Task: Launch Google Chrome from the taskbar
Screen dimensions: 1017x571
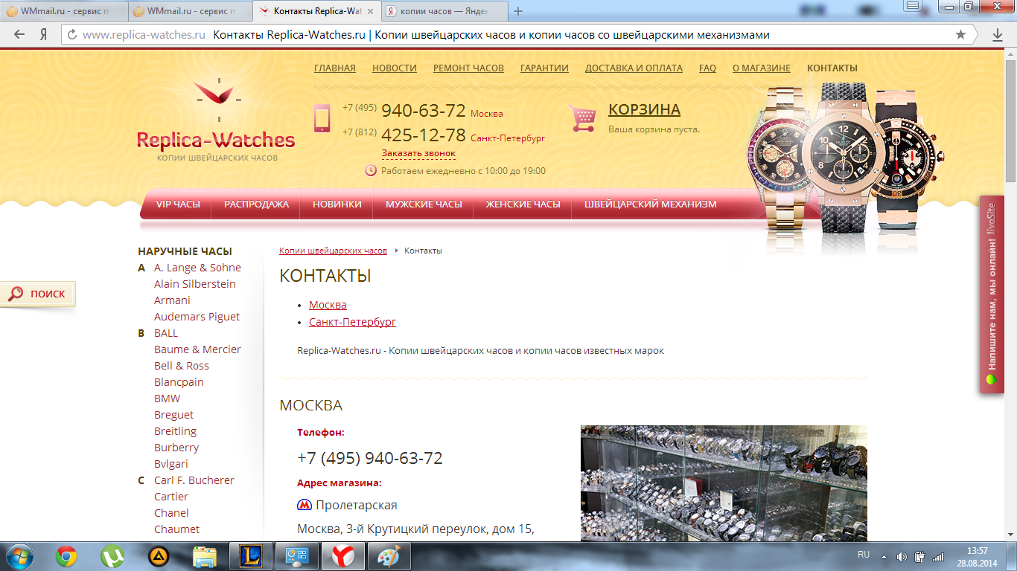Action: click(x=67, y=556)
